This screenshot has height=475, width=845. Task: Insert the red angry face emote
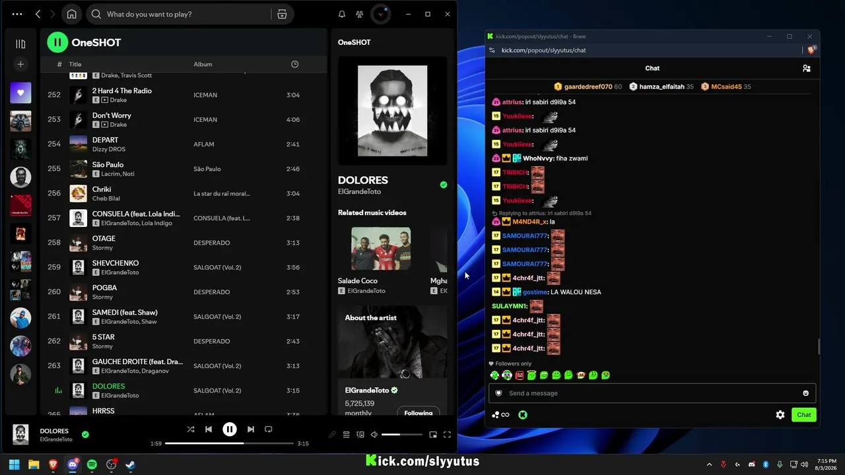point(519,375)
